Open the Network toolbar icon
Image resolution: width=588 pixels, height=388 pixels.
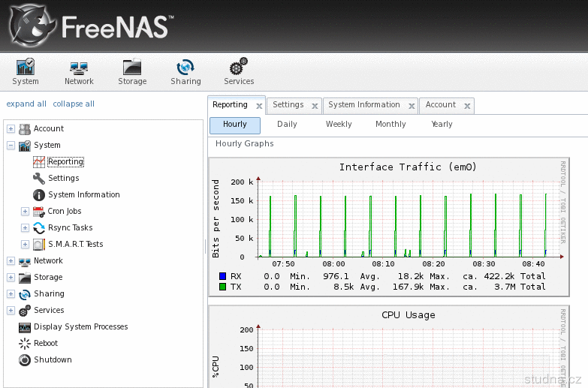[x=79, y=68]
